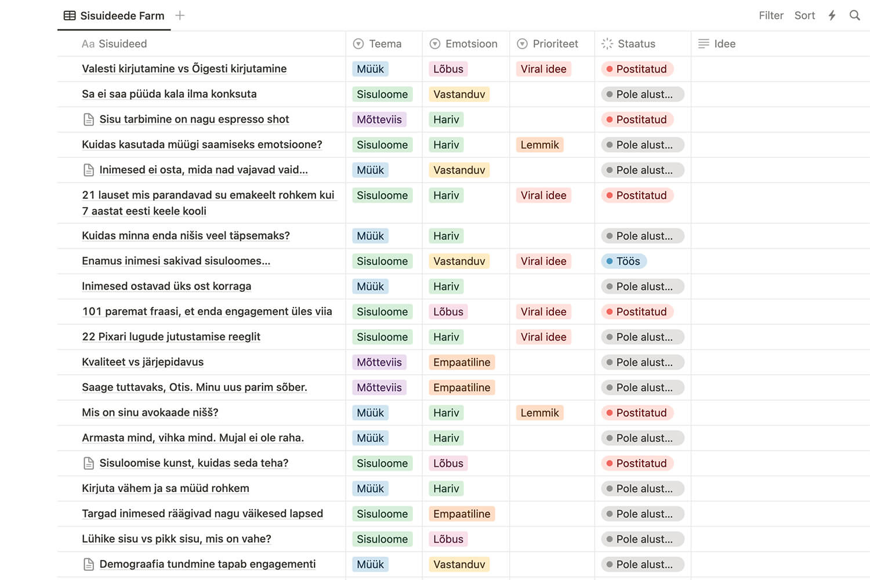870x580 pixels.
Task: Open 21 lauset mis parandavad page
Action: [208, 203]
